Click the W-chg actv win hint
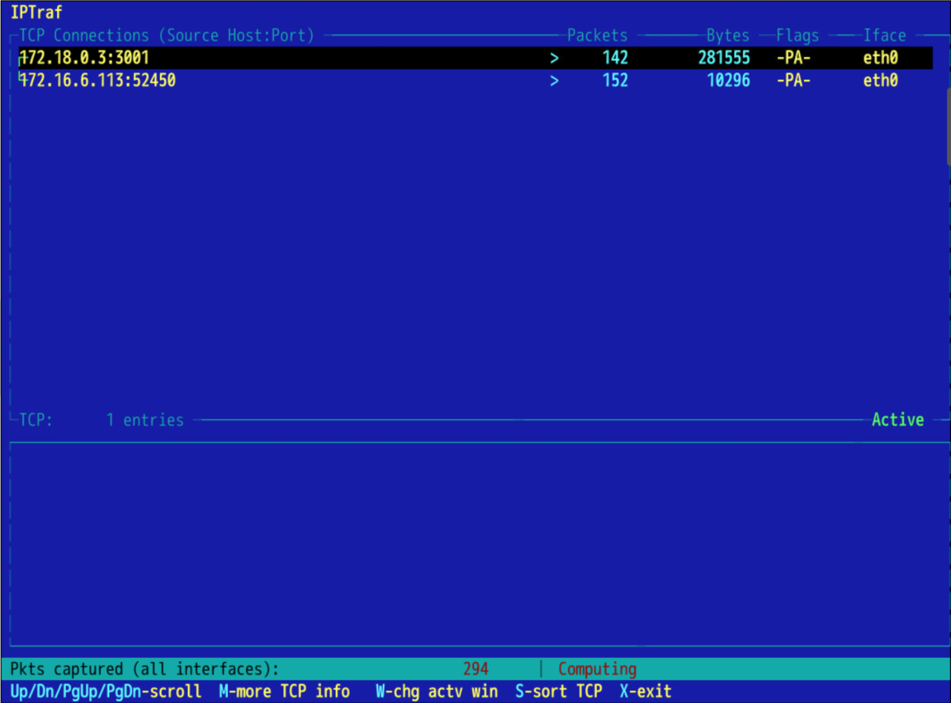Viewport: 951px width, 703px height. click(x=436, y=692)
